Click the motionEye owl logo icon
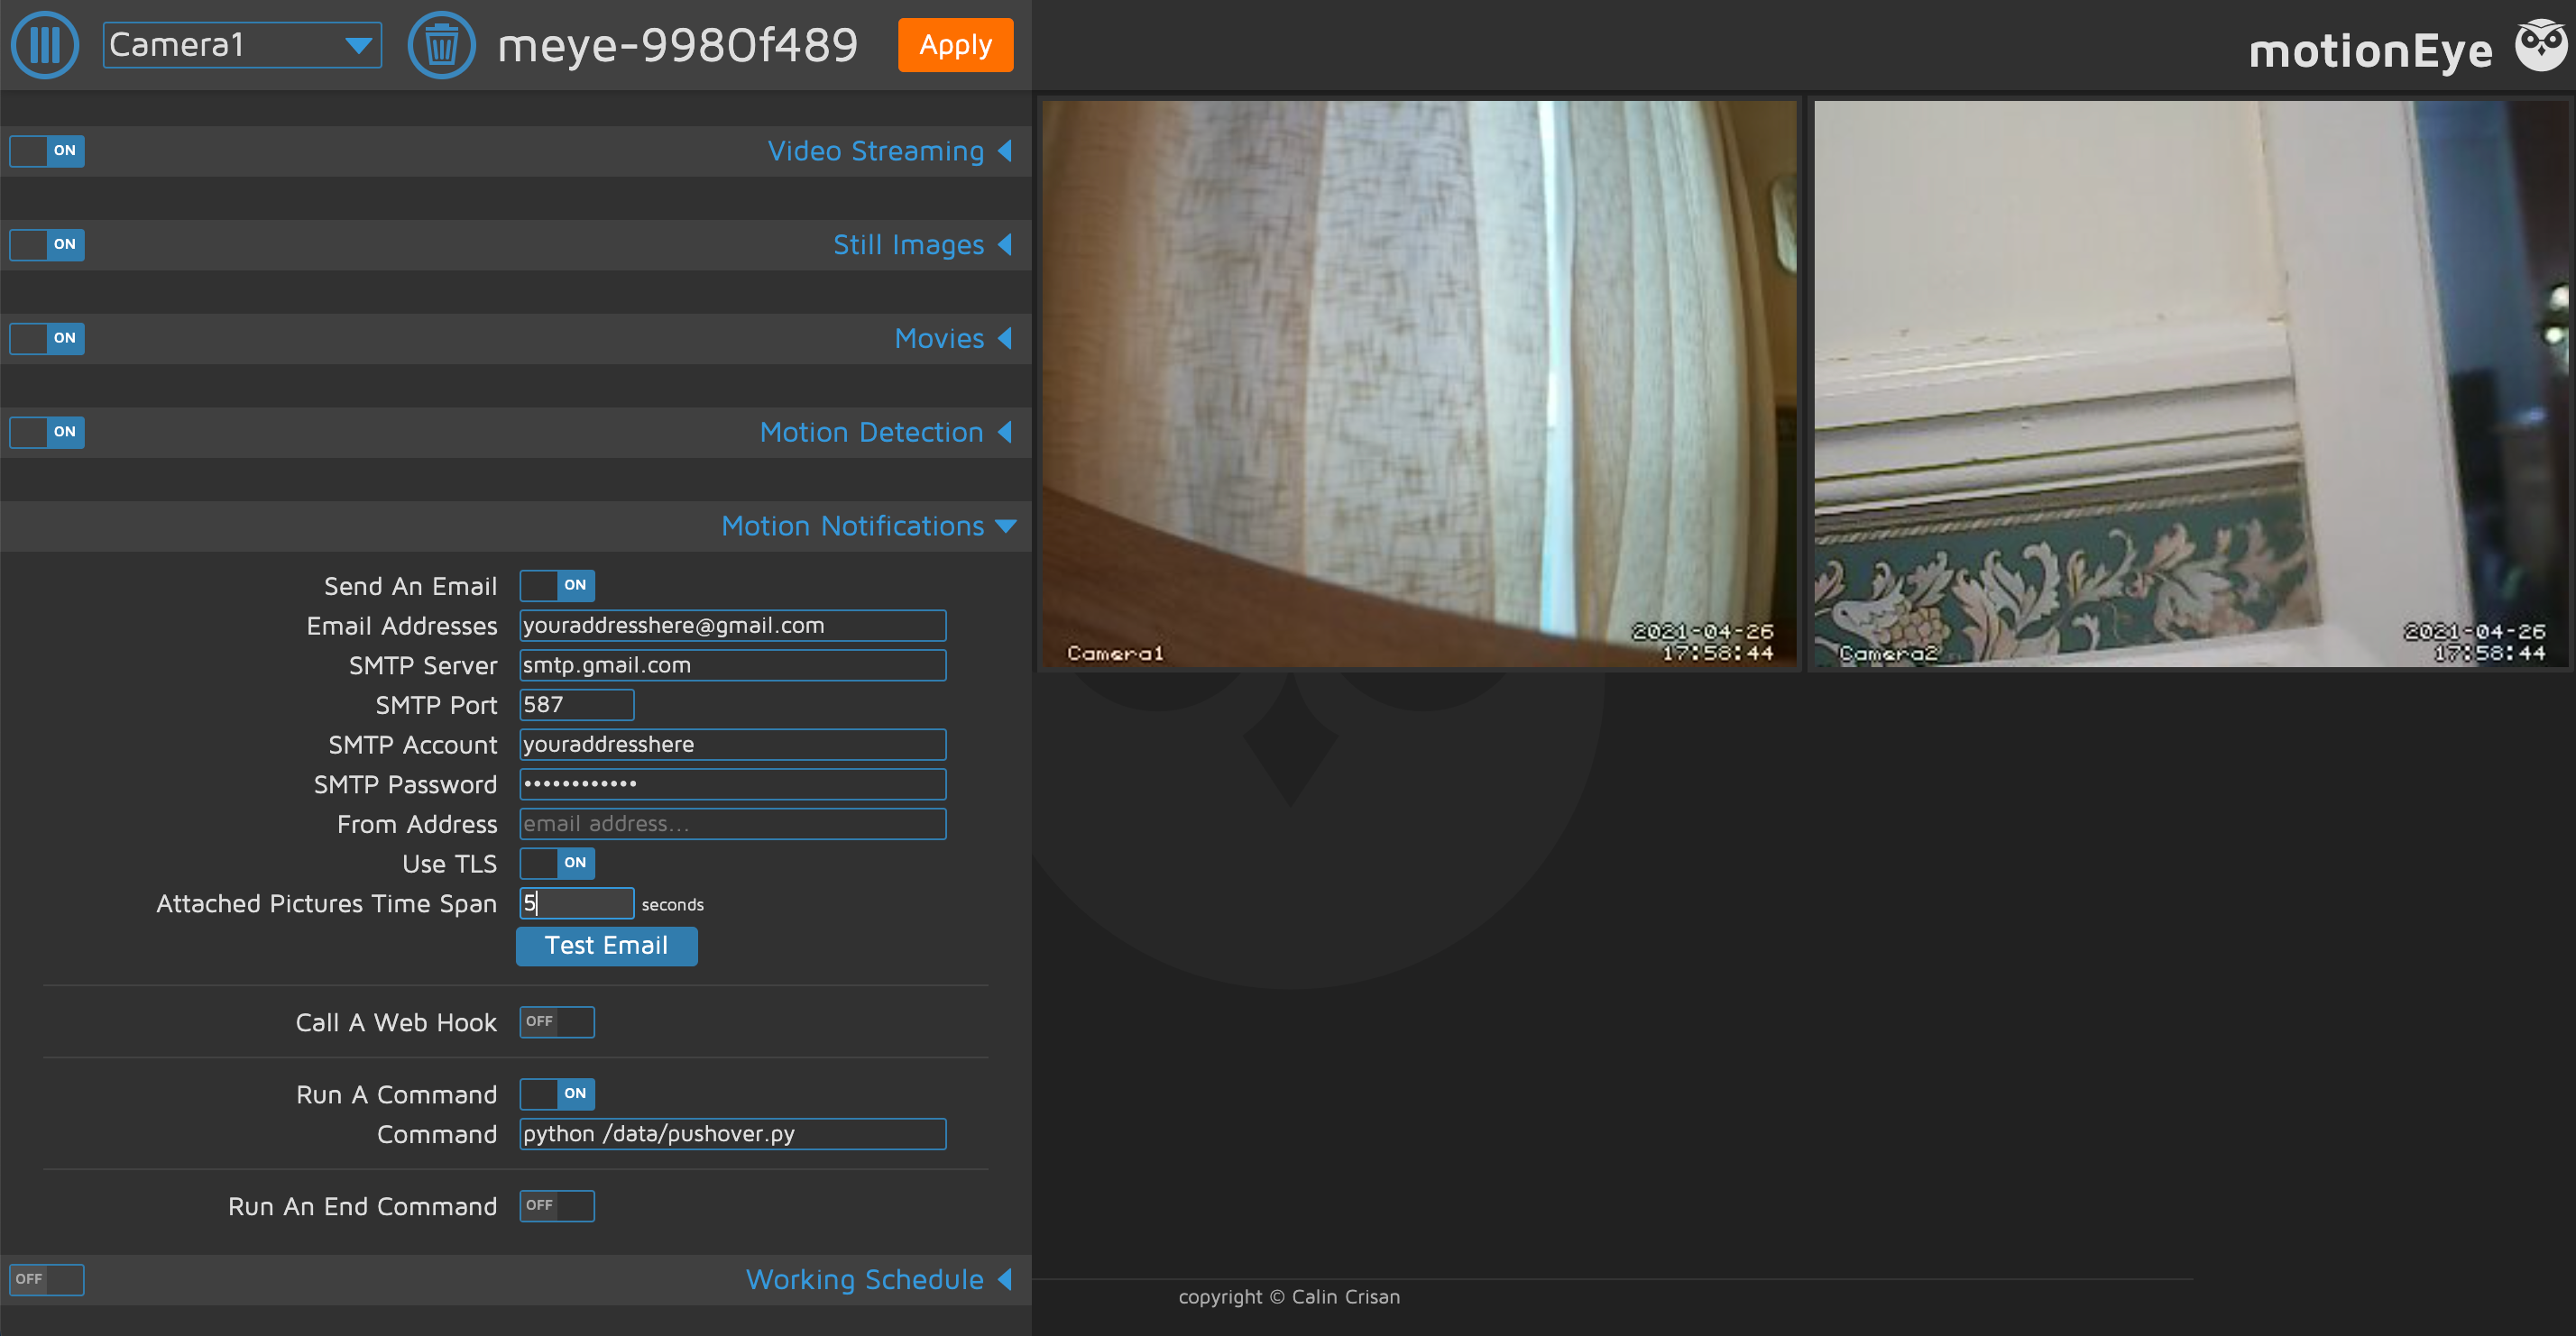Viewport: 2576px width, 1336px height. pos(2537,42)
